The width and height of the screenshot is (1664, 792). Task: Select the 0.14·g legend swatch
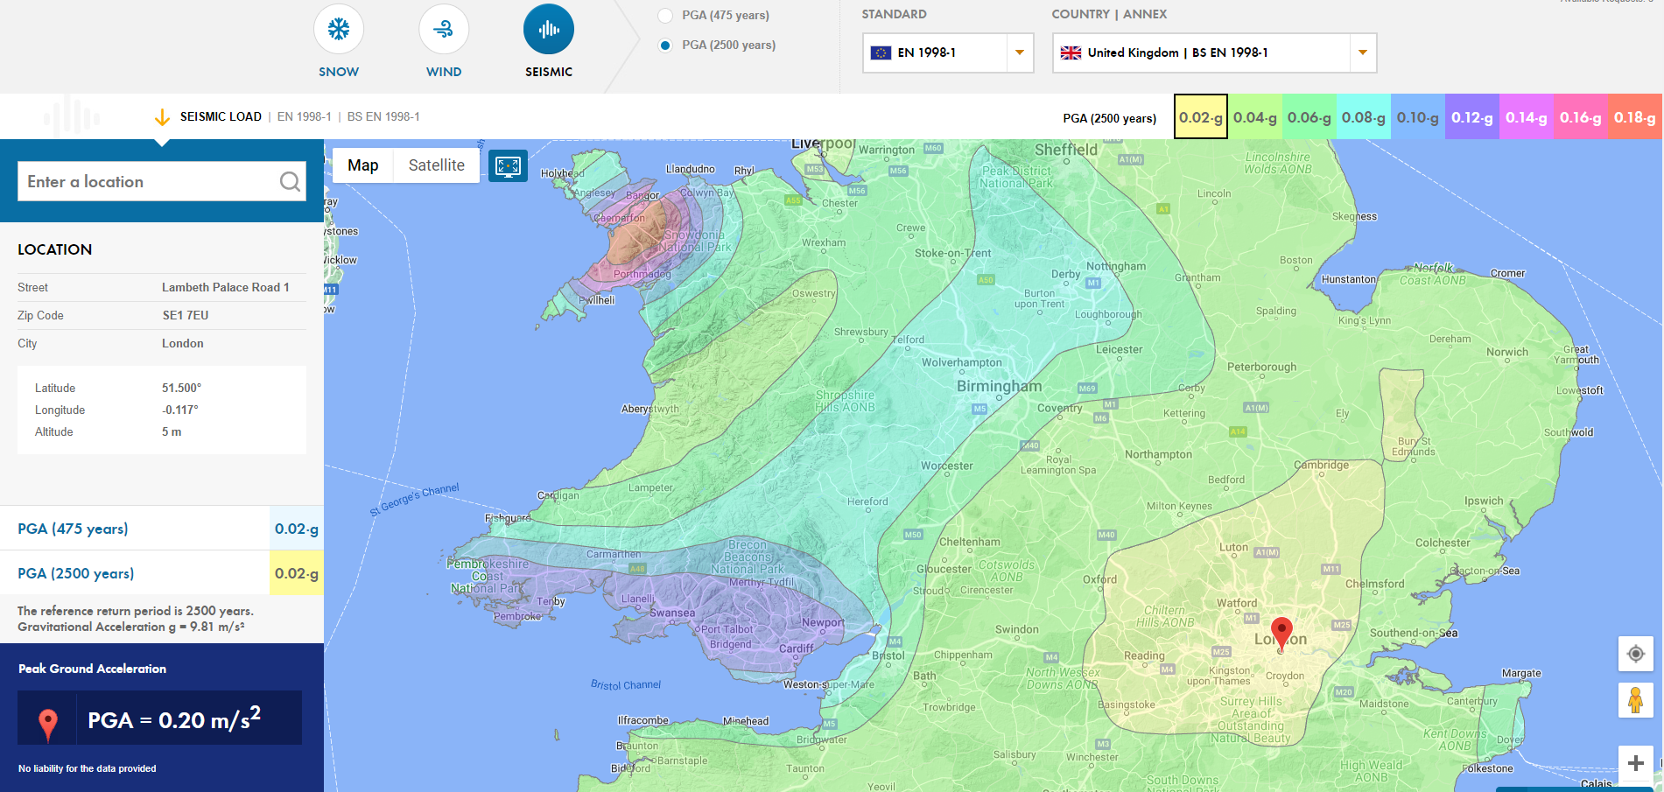[x=1527, y=117]
